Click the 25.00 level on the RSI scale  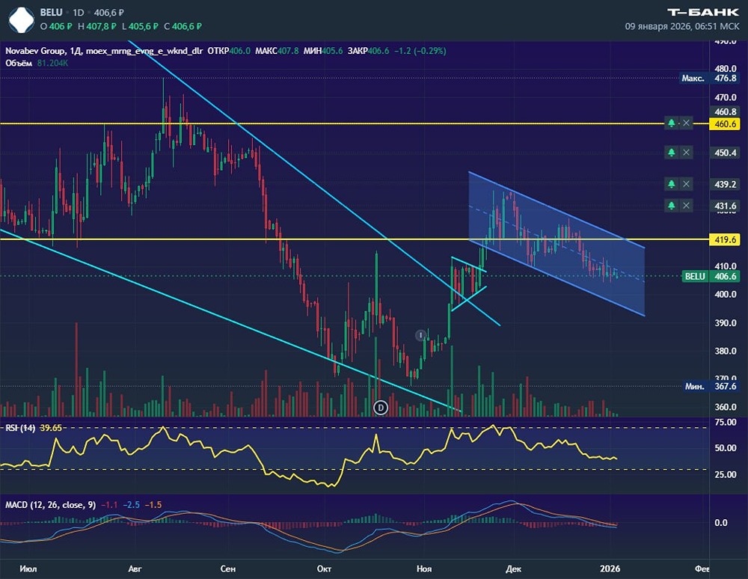pos(725,474)
